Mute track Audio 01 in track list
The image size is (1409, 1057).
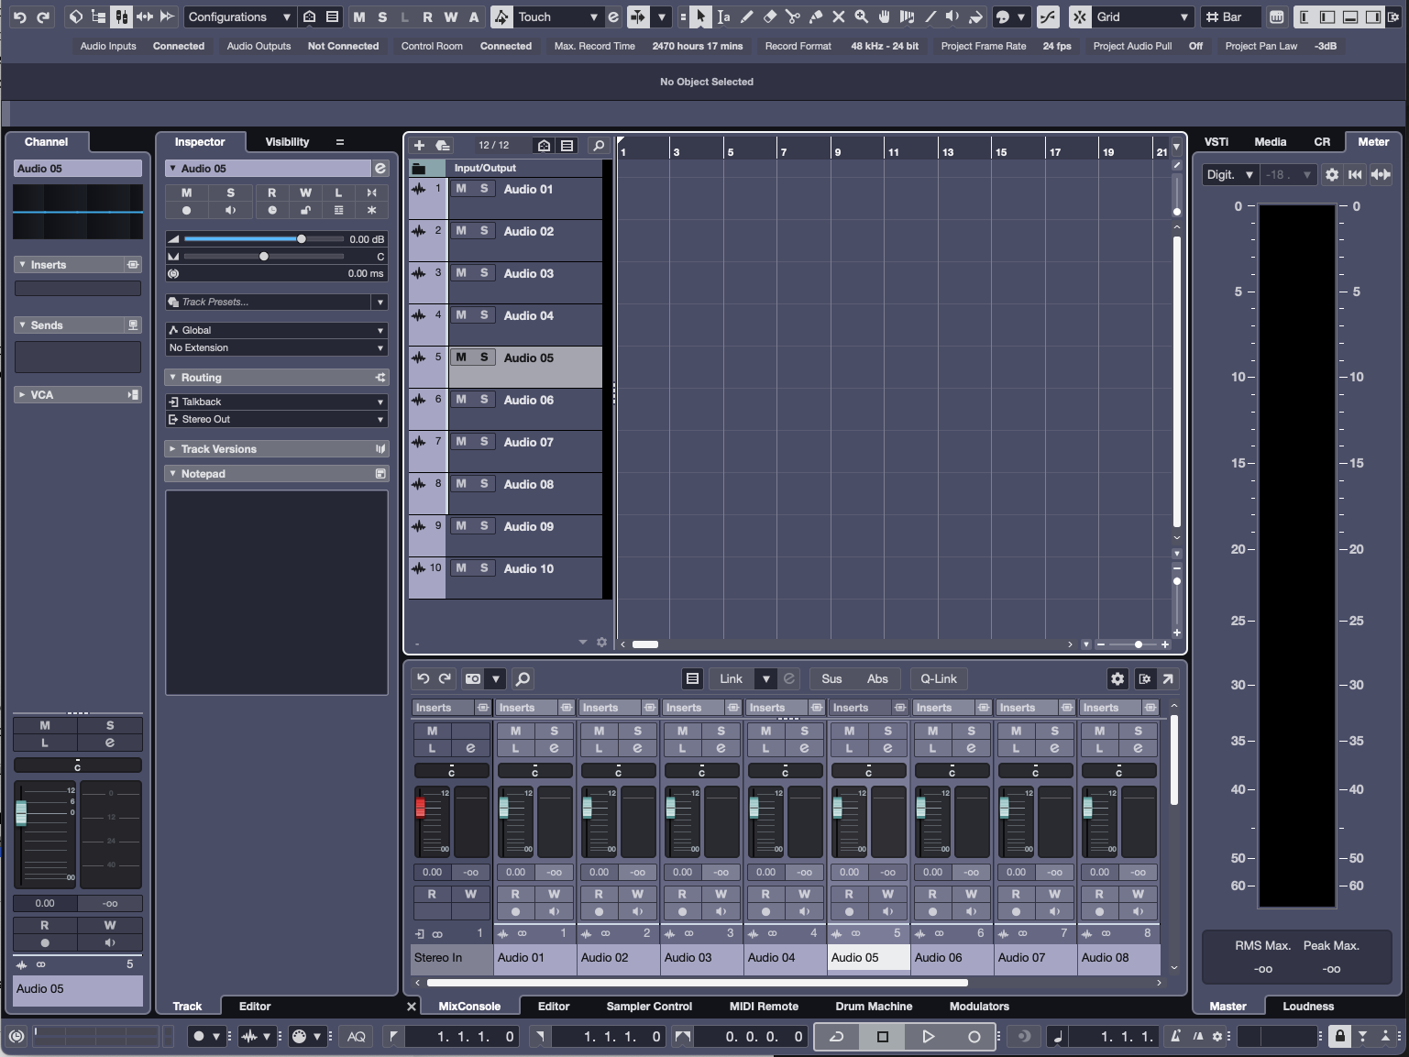(461, 189)
